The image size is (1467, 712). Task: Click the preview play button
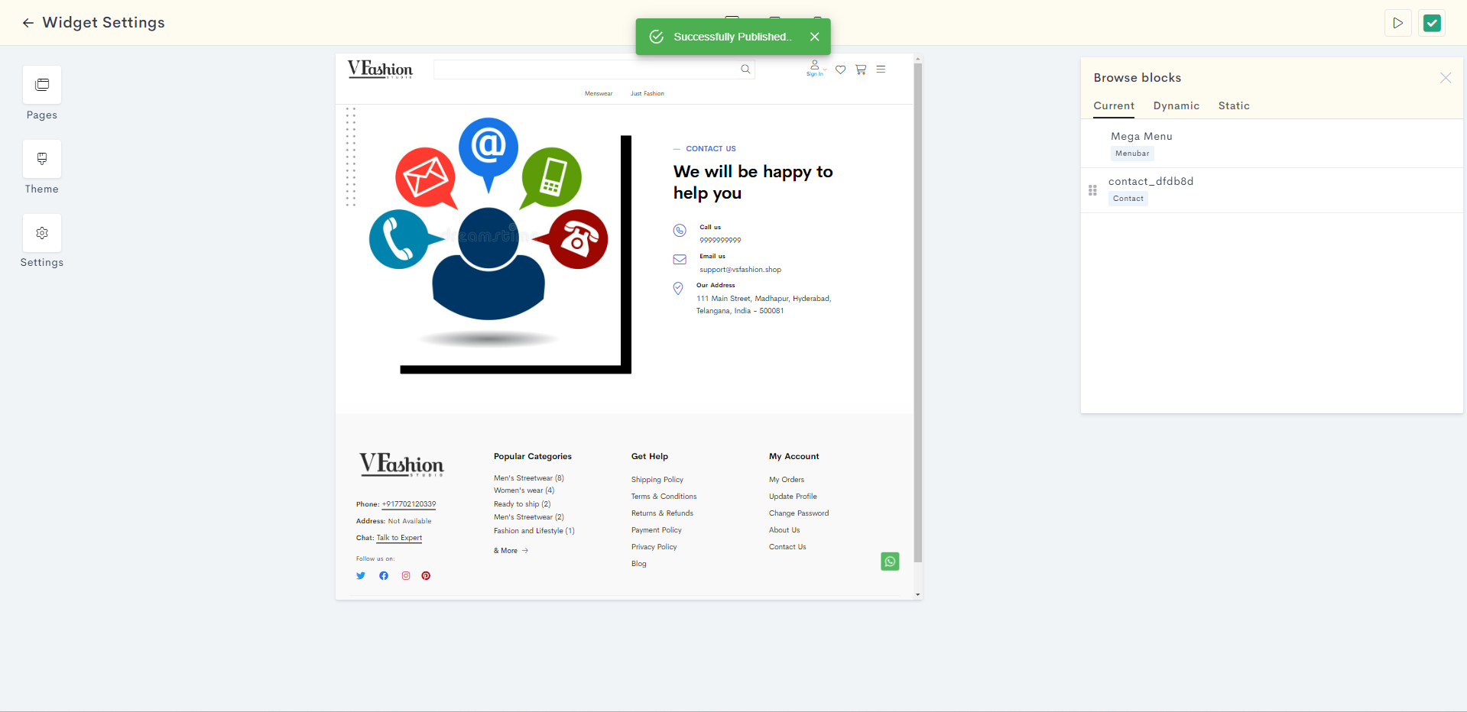pyautogui.click(x=1397, y=23)
